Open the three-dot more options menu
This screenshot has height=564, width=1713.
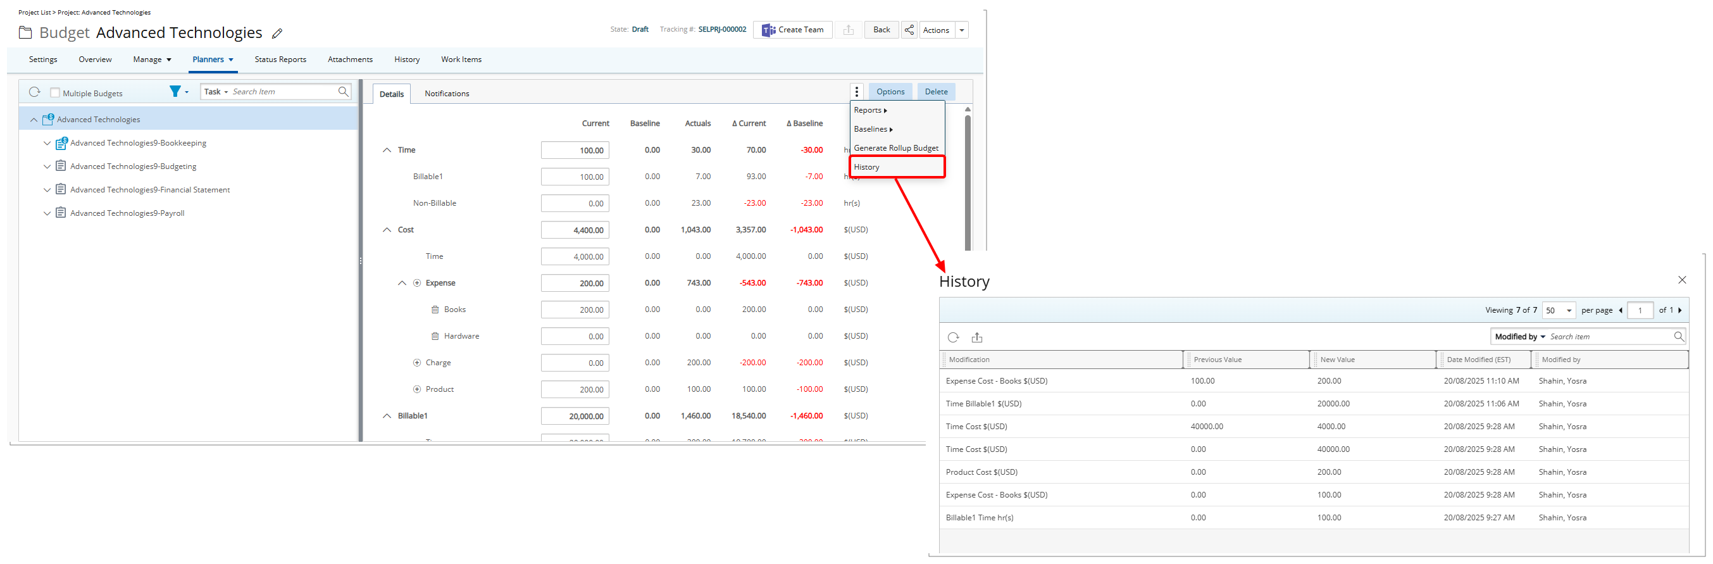coord(857,92)
